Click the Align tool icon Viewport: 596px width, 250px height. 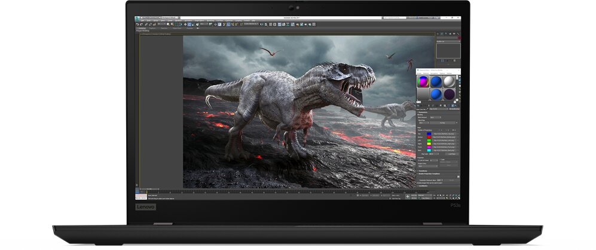click(x=265, y=24)
